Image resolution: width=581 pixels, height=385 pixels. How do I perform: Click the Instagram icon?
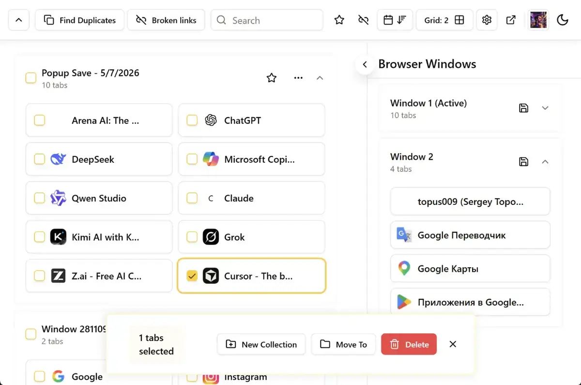211,377
